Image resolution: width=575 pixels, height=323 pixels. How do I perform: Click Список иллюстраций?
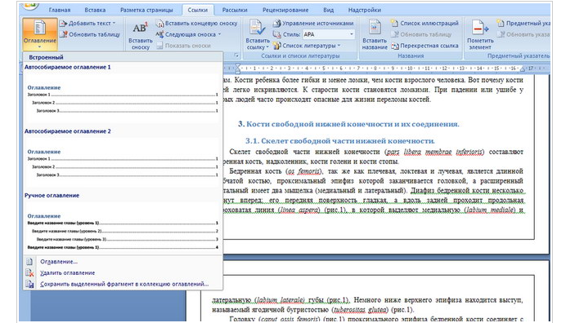pos(425,23)
